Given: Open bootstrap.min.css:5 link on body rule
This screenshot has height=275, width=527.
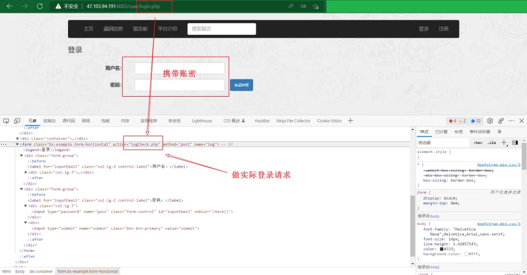Looking at the screenshot, I should click(x=499, y=224).
